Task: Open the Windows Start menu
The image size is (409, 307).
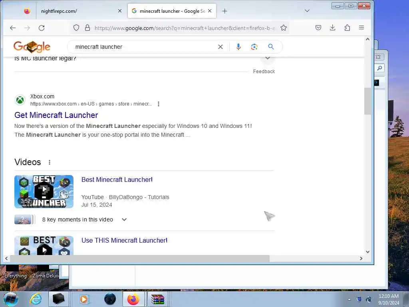Action: (x=10, y=299)
